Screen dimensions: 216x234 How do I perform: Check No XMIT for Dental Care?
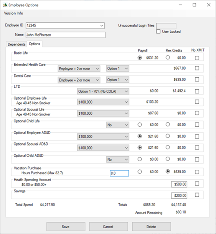(197, 79)
